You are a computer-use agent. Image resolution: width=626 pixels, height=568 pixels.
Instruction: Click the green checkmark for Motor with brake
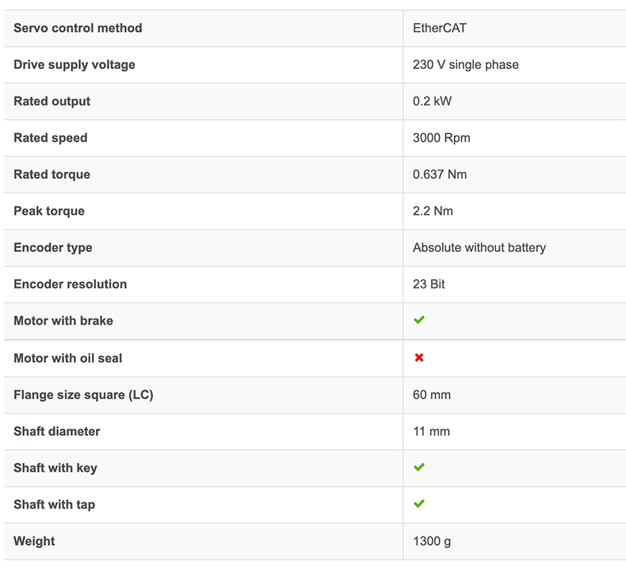[x=419, y=320]
